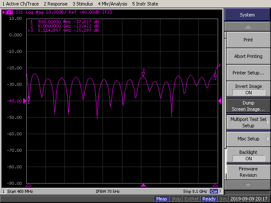Click the filled marker 3 stimulus indicator

143,185
